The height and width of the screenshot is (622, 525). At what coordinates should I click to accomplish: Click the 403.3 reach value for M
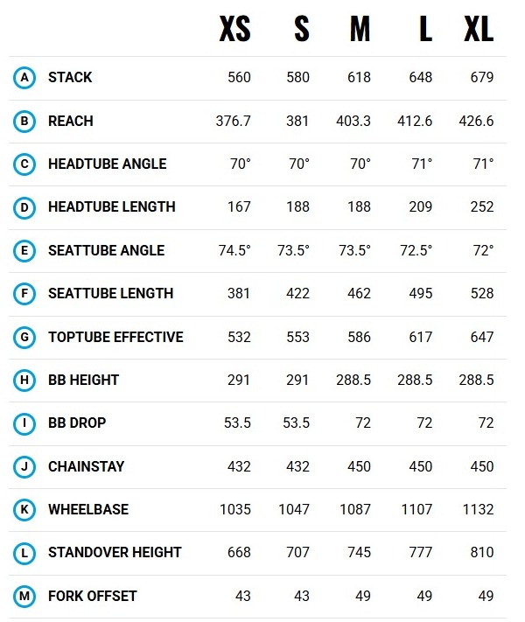click(x=353, y=121)
